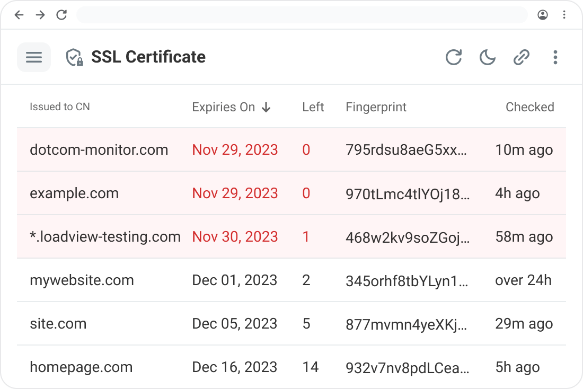Select the dotcom-monitor.com certificate row
583x389 pixels.
[99, 150]
